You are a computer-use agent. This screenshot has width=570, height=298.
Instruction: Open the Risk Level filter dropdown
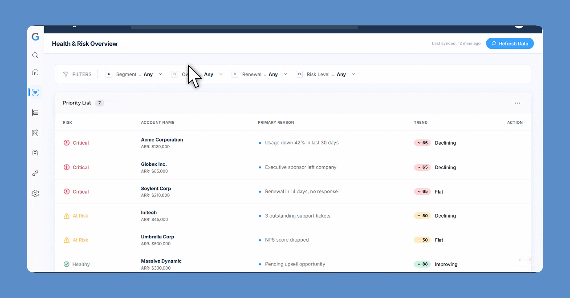(x=326, y=74)
